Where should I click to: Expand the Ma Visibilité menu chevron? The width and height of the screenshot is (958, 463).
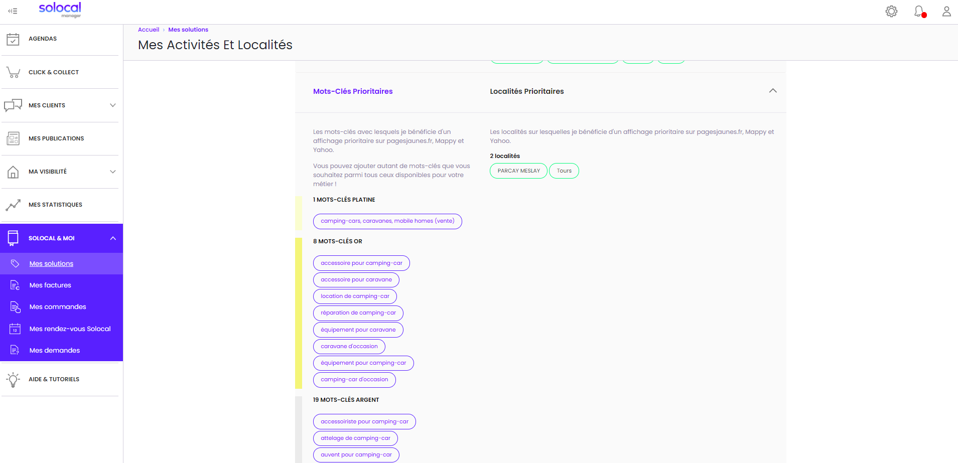point(113,172)
